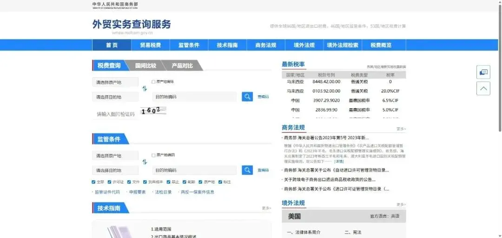The height and width of the screenshot is (238, 502).
Task: Switch to the 产品对比 tab
Action: [x=182, y=66]
